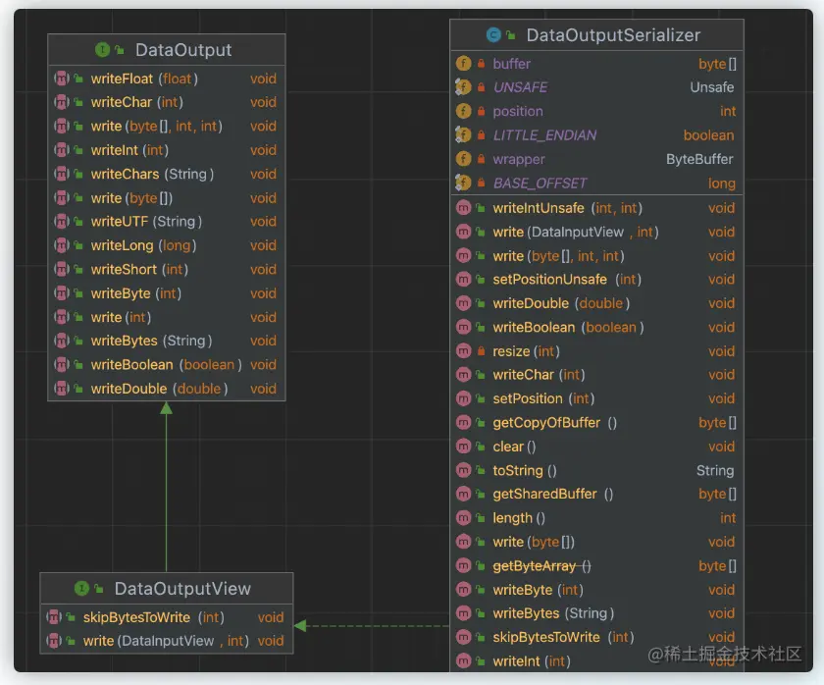
Task: Select write (byte[]) in DataOutputSerializer
Action: pos(596,542)
